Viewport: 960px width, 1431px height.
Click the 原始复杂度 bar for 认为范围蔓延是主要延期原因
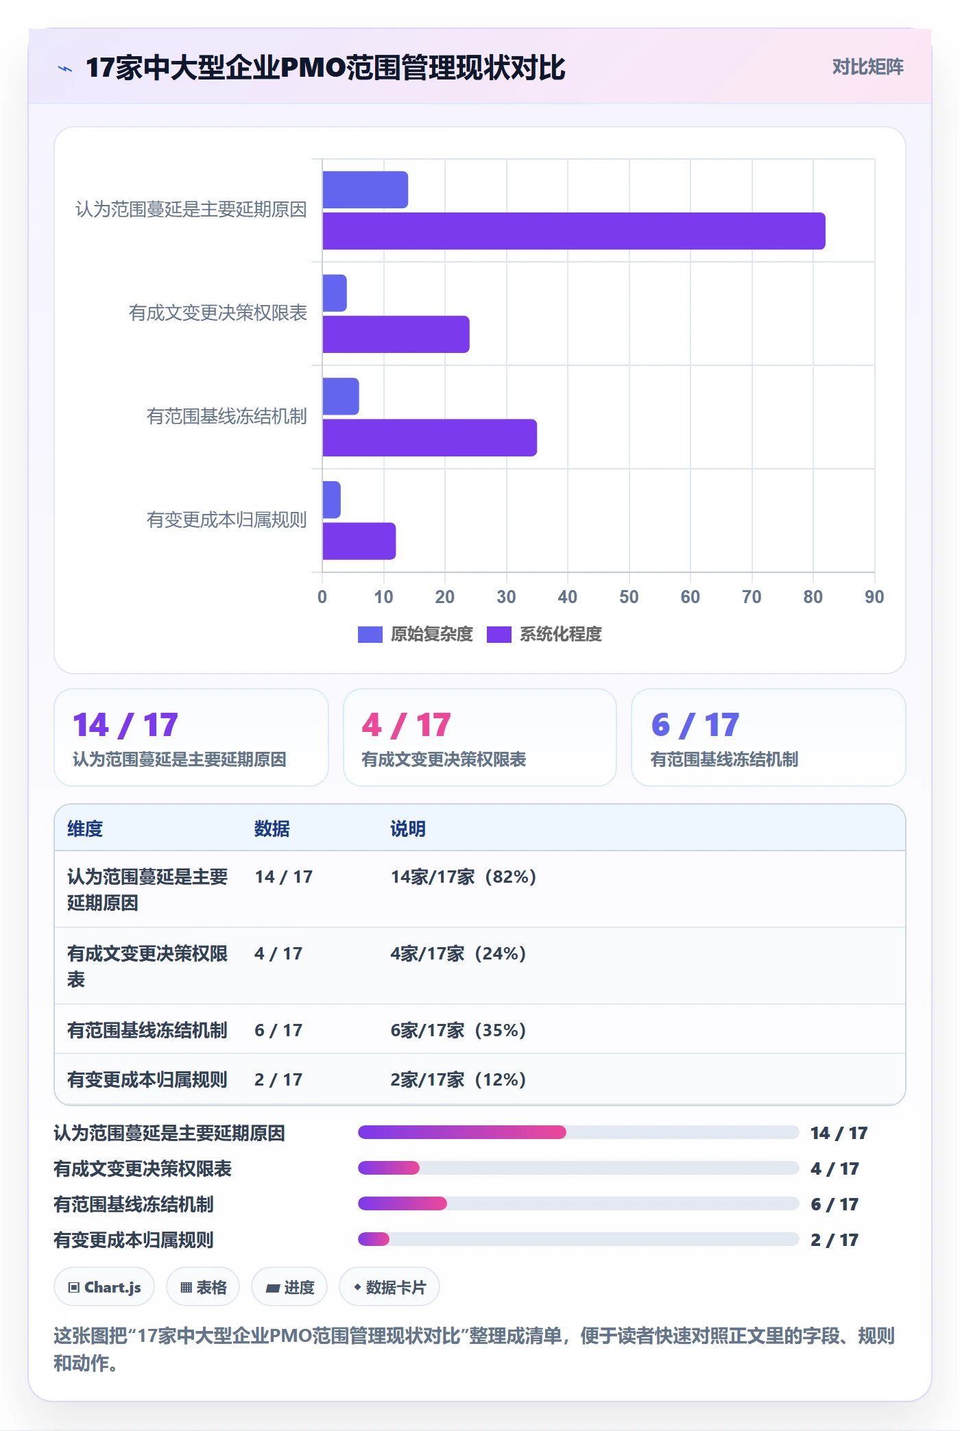tap(365, 190)
